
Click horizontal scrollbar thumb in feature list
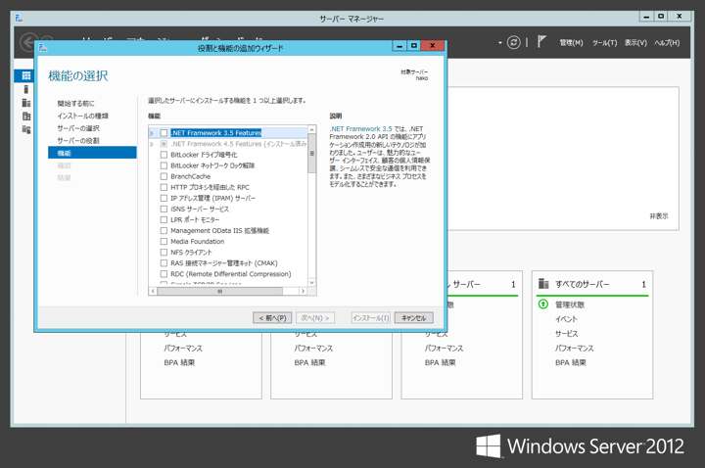[x=220, y=292]
